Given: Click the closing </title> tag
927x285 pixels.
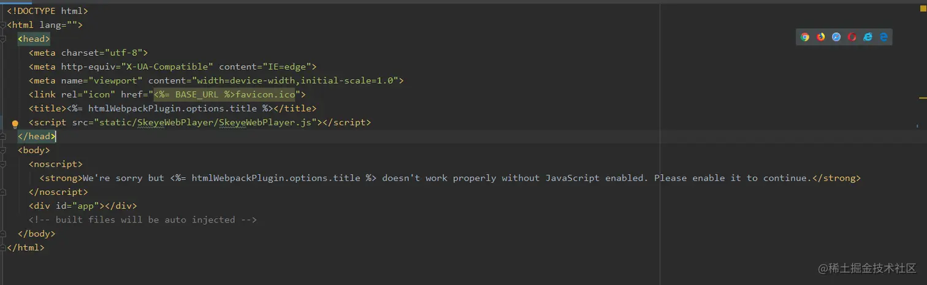Looking at the screenshot, I should [x=295, y=108].
